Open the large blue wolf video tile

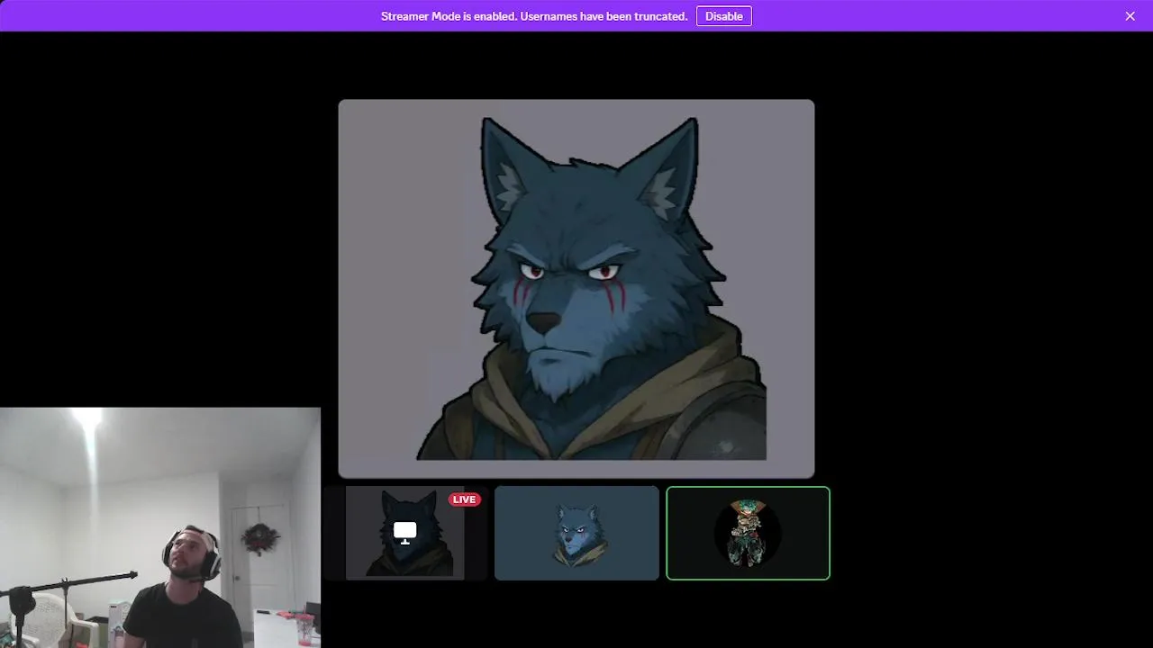click(x=576, y=288)
